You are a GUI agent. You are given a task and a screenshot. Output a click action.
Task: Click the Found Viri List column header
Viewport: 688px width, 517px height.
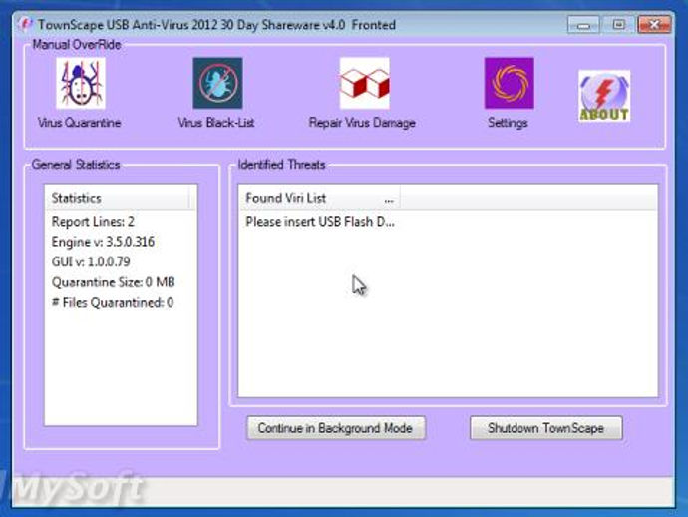click(319, 198)
